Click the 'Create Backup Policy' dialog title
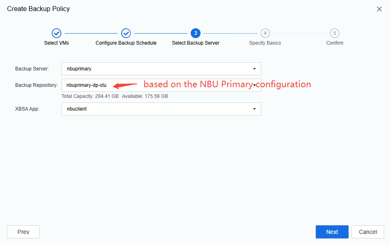 click(x=38, y=9)
